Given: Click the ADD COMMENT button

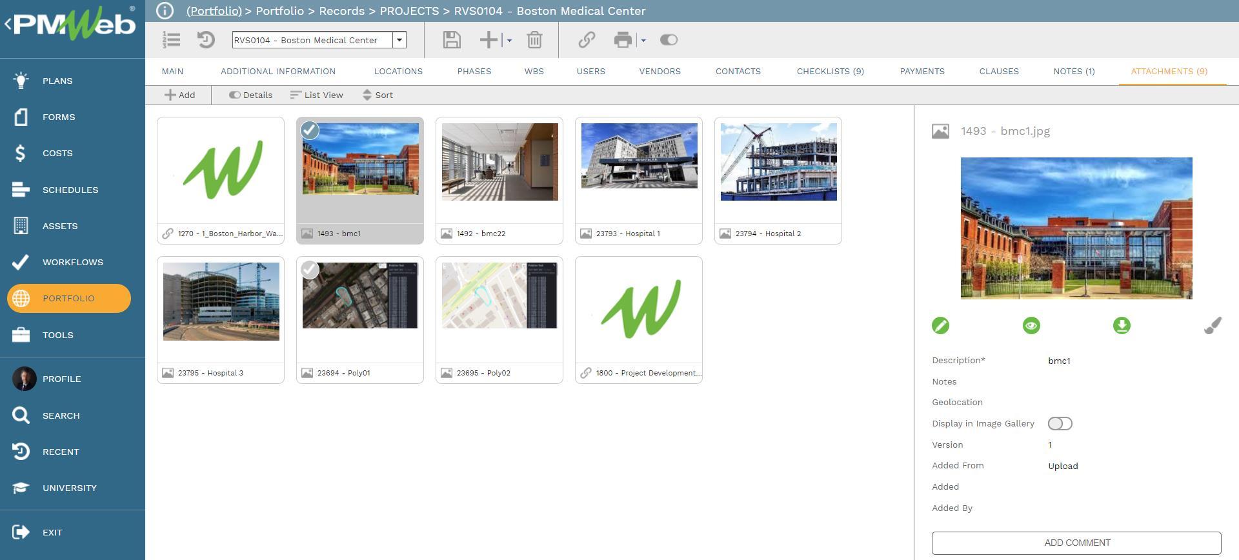Looking at the screenshot, I should [x=1076, y=543].
